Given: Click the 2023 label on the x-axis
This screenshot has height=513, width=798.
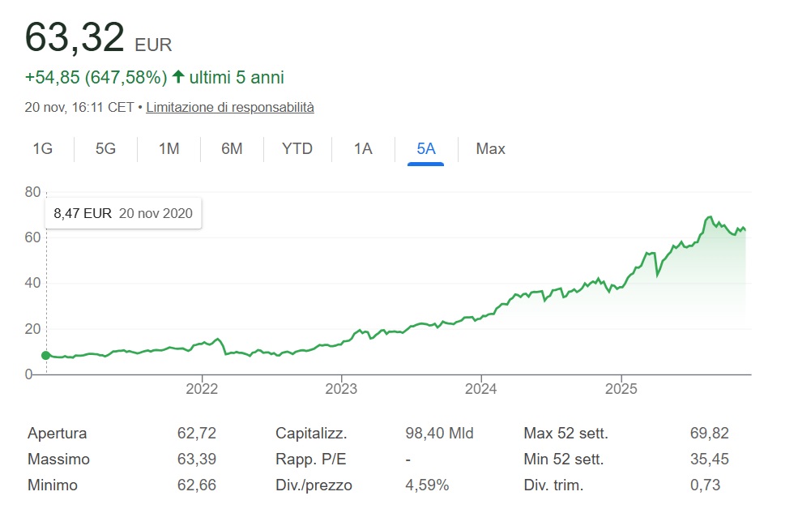Looking at the screenshot, I should click(x=341, y=388).
